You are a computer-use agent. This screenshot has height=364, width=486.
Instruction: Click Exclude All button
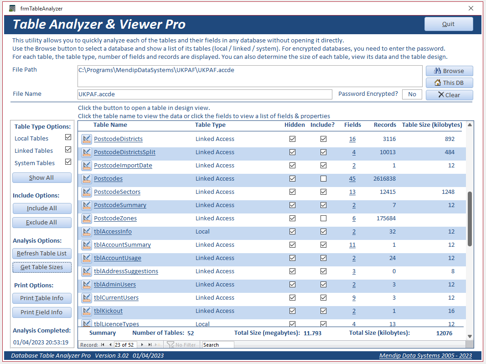pos(42,223)
